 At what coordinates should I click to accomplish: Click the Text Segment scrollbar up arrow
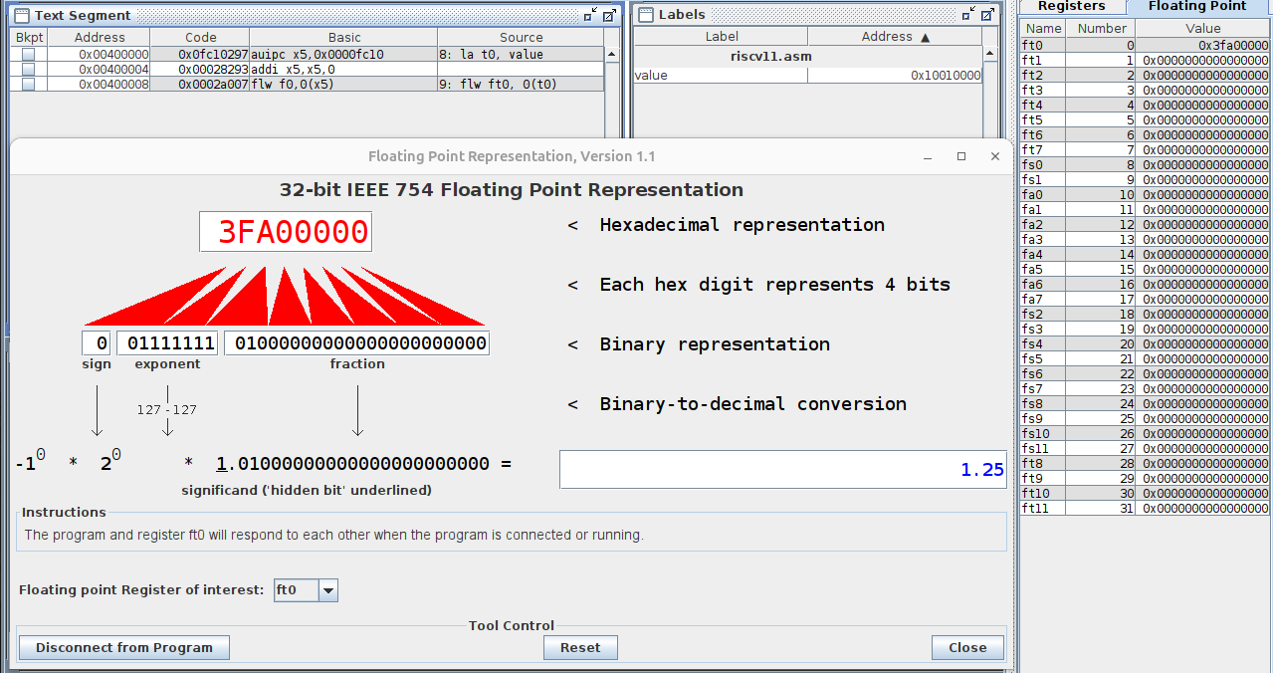point(612,56)
